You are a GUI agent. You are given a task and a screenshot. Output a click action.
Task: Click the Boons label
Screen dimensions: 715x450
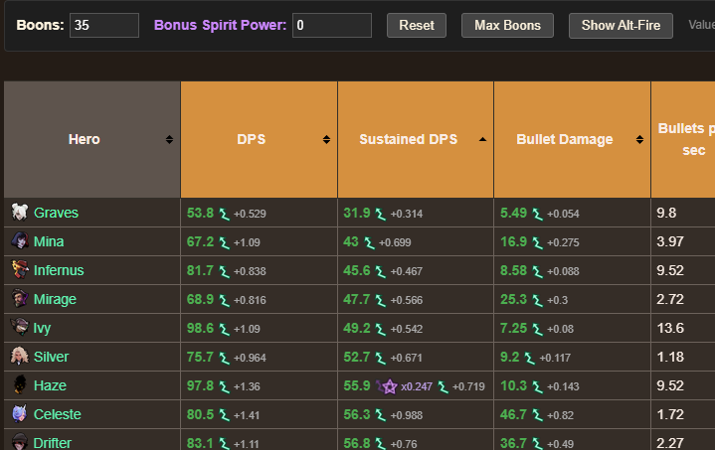click(40, 25)
